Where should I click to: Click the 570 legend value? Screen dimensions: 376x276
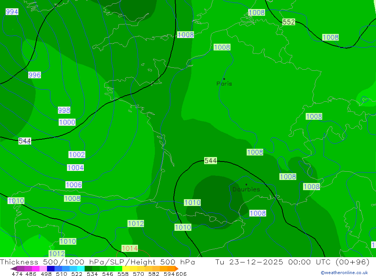138,274
